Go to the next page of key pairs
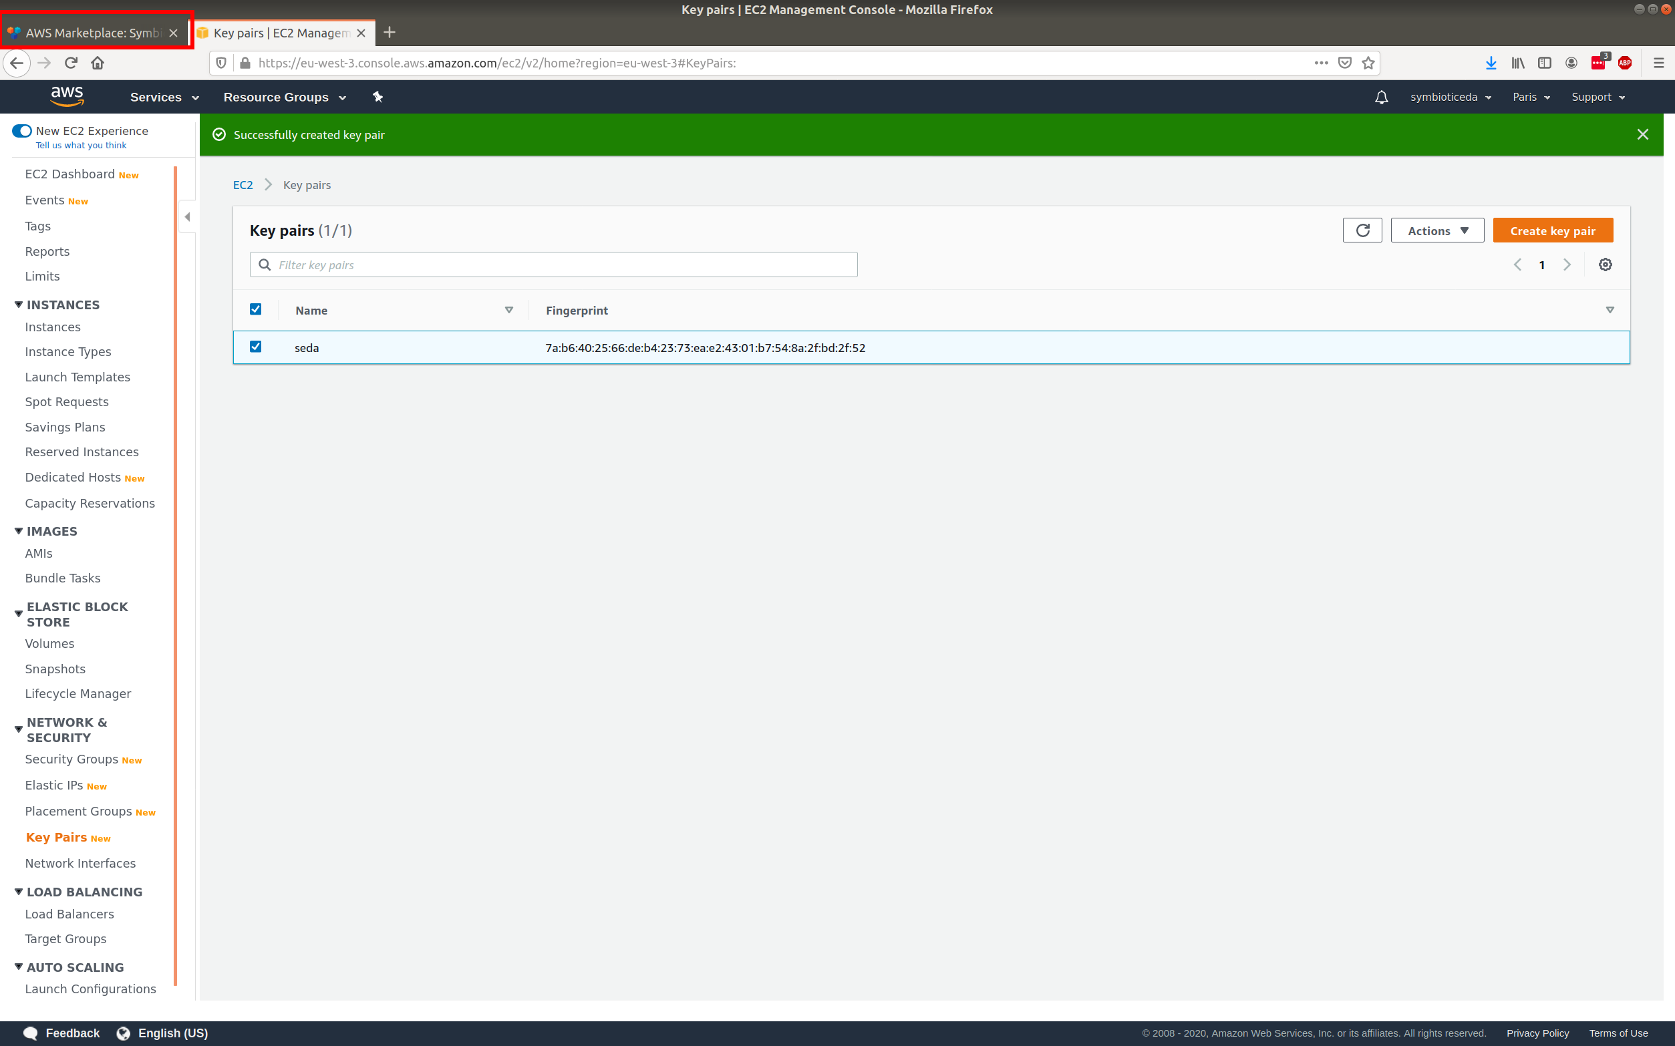Screen dimensions: 1675x1046 (1567, 265)
